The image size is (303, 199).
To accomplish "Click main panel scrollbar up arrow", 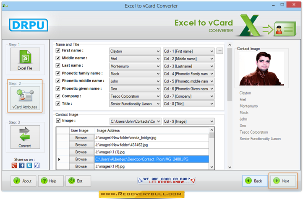I will pos(230,45).
